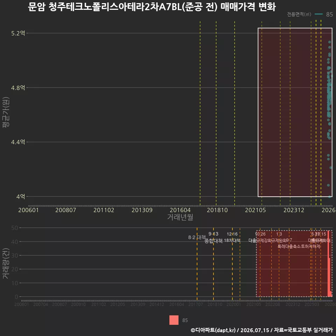Click the topmost teal scatter point
This screenshot has width=336, height=336.
tap(330, 42)
